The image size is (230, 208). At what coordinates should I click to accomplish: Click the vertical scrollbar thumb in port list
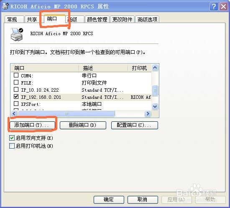(155, 90)
